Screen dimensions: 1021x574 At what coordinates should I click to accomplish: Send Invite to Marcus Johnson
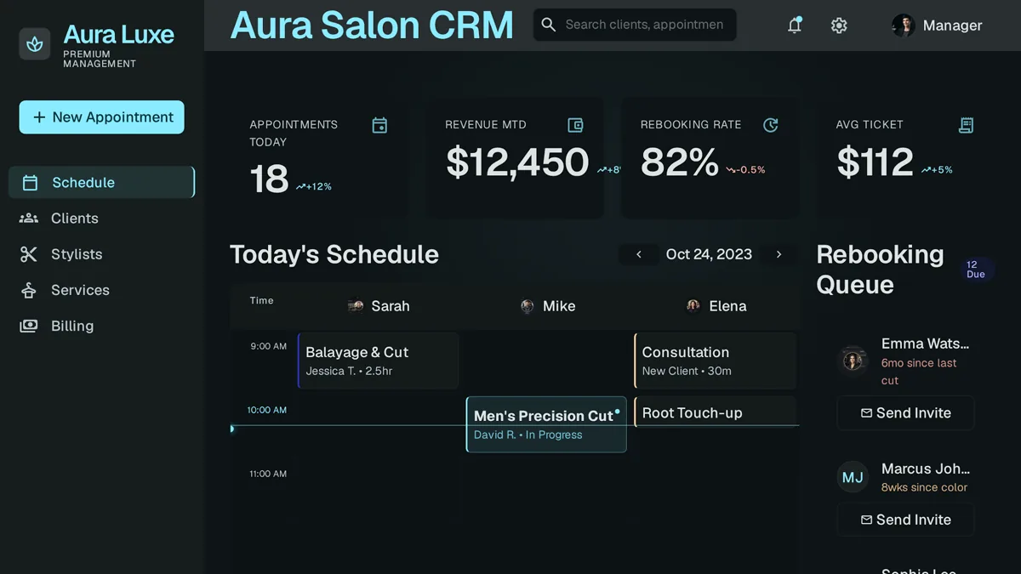pos(905,520)
